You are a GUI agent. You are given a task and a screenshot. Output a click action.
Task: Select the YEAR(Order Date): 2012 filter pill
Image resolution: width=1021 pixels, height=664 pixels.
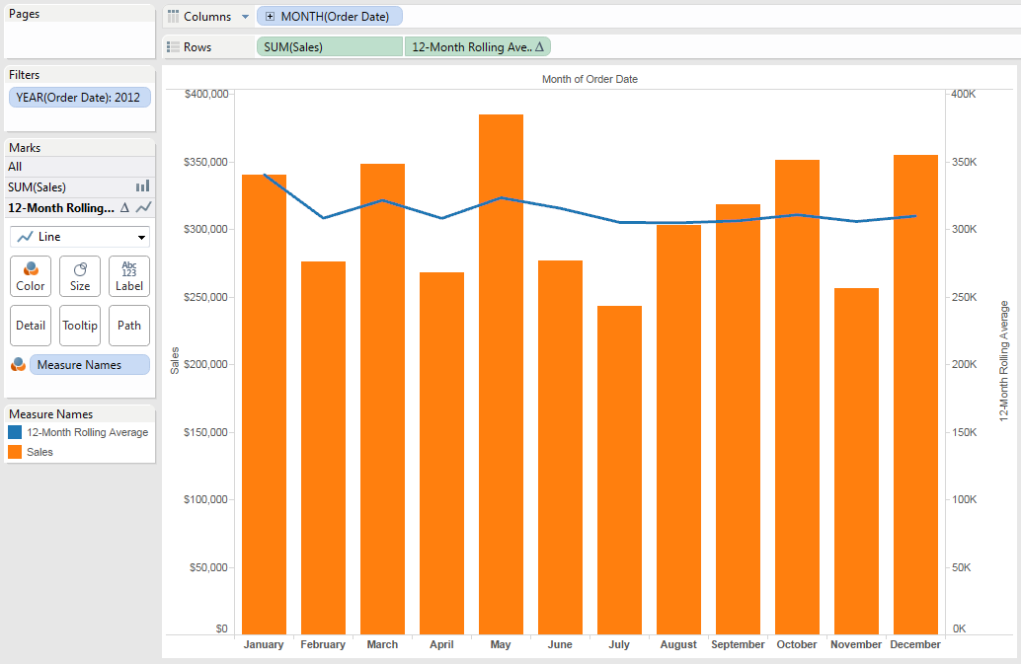[79, 98]
